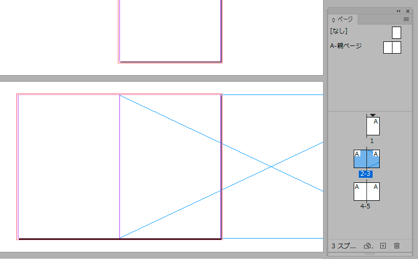Click the [なし] blank page thumbnail
The width and height of the screenshot is (418, 259).
click(x=397, y=33)
